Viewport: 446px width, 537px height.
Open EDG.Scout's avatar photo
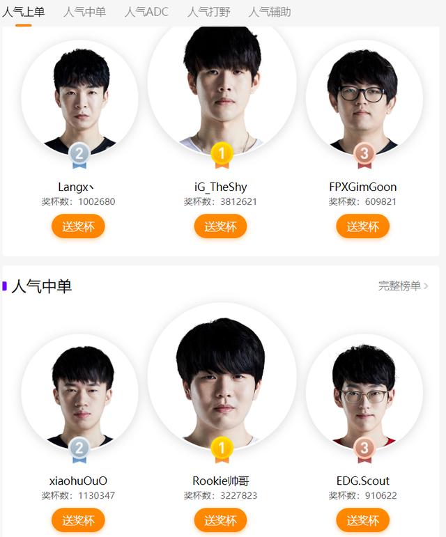coord(364,392)
